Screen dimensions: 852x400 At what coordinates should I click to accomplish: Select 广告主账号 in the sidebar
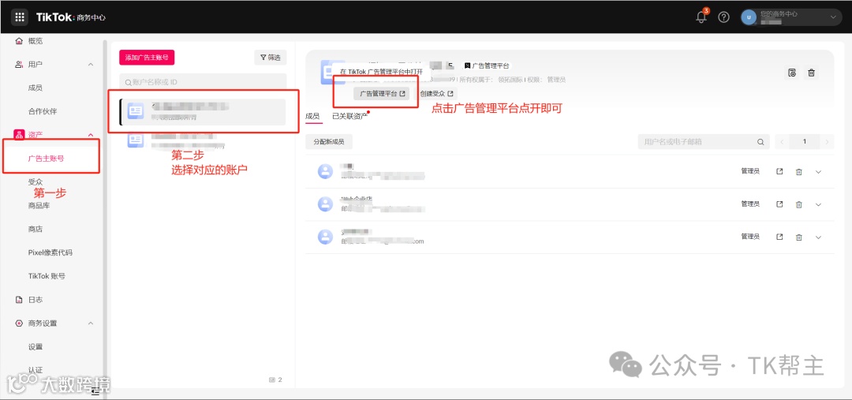pos(47,159)
